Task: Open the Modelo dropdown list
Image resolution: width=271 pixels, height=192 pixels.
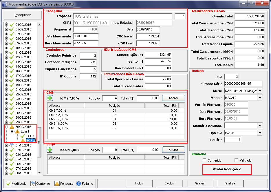Action: 259,98
